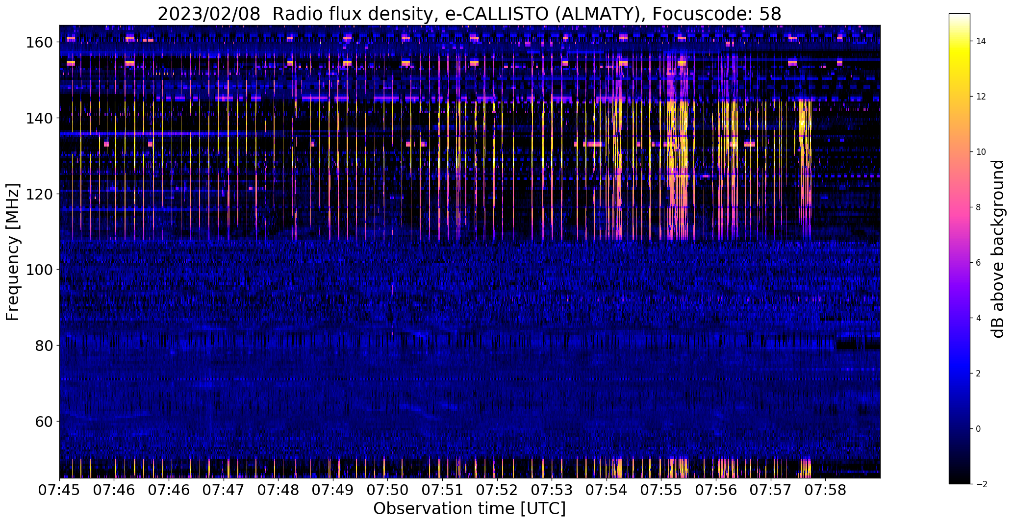Select the 07:50 time tick label
1013x523 pixels.
pos(388,490)
